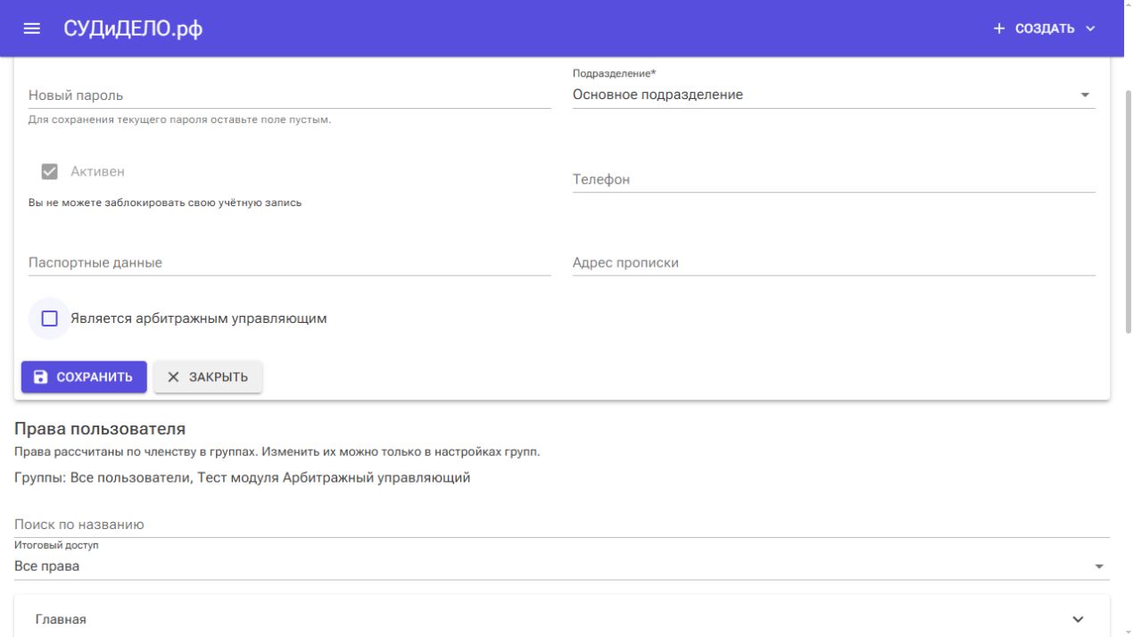Open the Итоговый доступ dropdown
The image size is (1133, 637).
pyautogui.click(x=562, y=566)
